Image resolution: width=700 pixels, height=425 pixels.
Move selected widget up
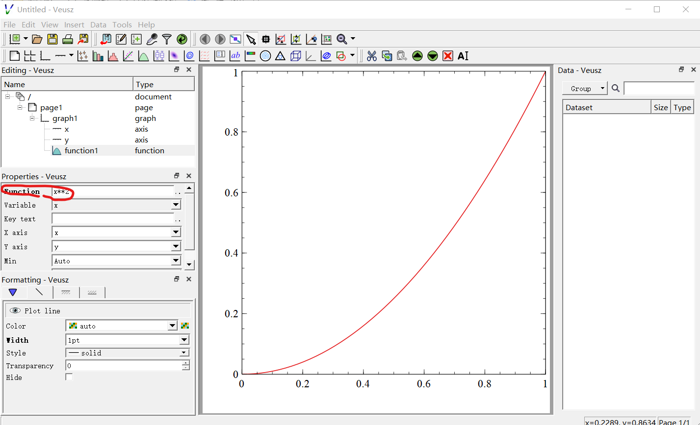point(417,56)
